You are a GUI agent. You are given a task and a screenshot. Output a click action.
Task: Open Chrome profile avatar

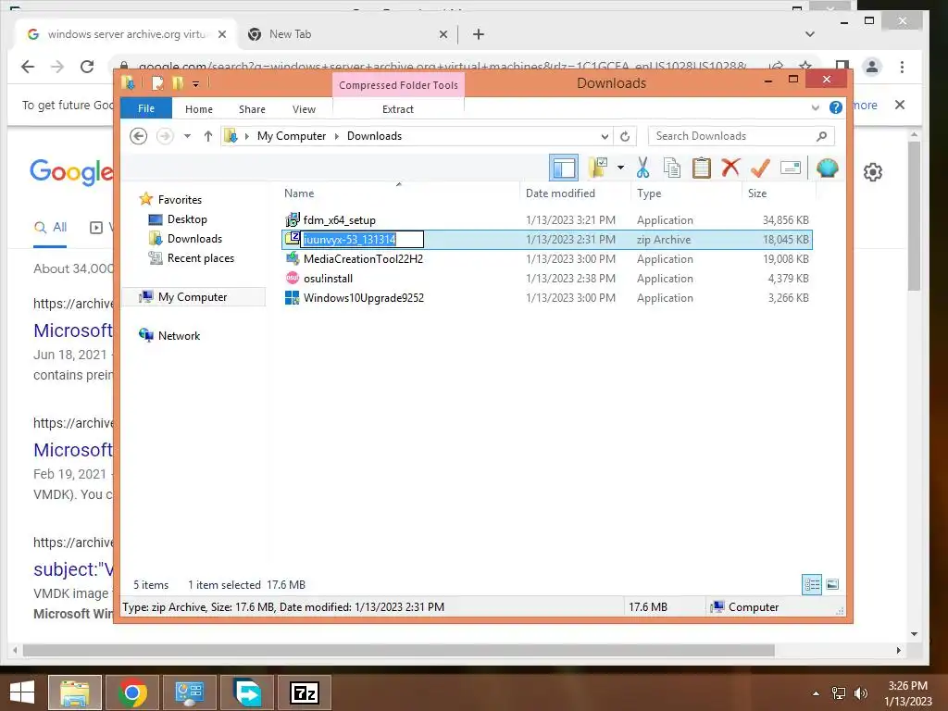872,67
